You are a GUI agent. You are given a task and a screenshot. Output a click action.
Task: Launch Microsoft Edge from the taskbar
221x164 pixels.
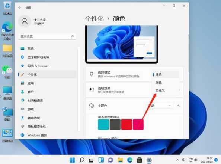pyautogui.click(x=130, y=160)
